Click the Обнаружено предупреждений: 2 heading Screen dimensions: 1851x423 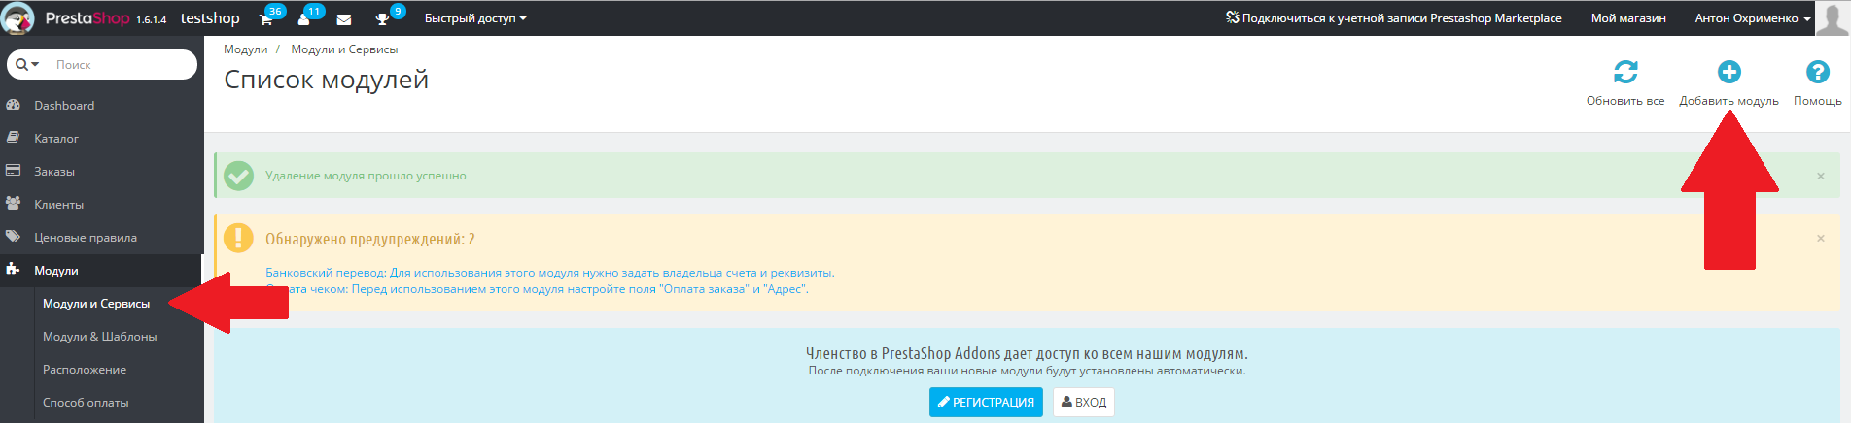[370, 239]
